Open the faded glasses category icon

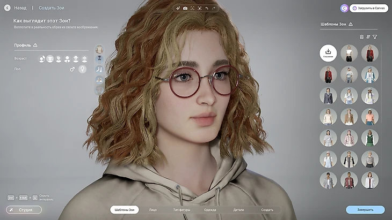point(99,89)
